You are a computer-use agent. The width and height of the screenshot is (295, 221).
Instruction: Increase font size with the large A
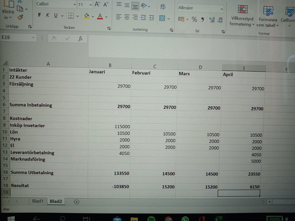97,4
